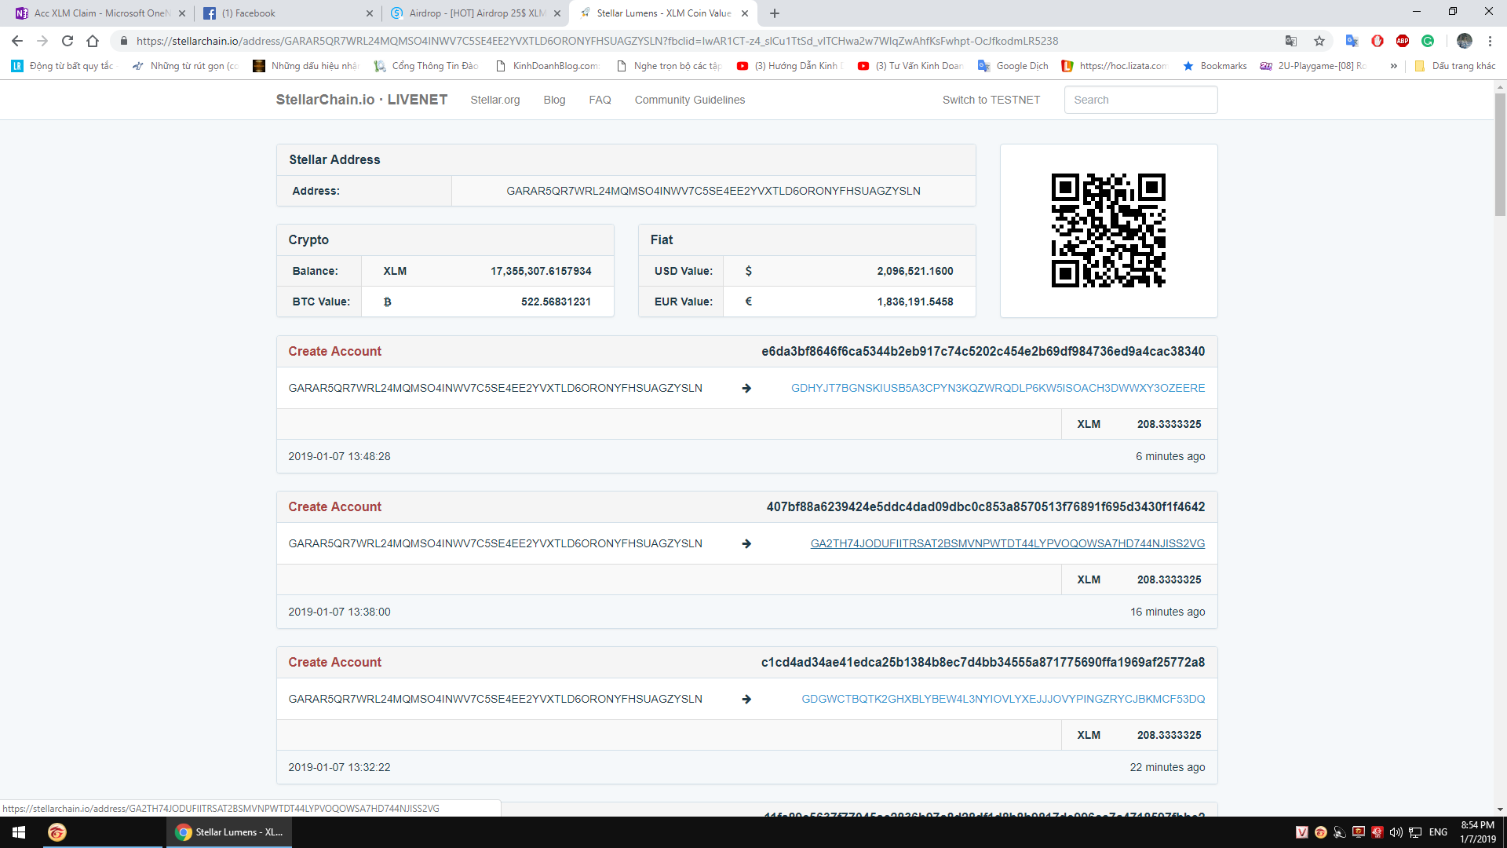Click the home page icon
1507x848 pixels.
point(93,41)
